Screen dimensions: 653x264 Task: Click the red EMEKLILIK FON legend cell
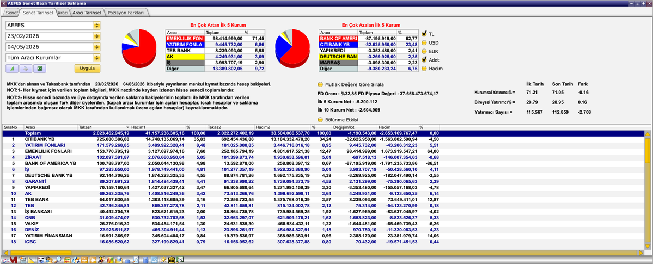click(185, 38)
